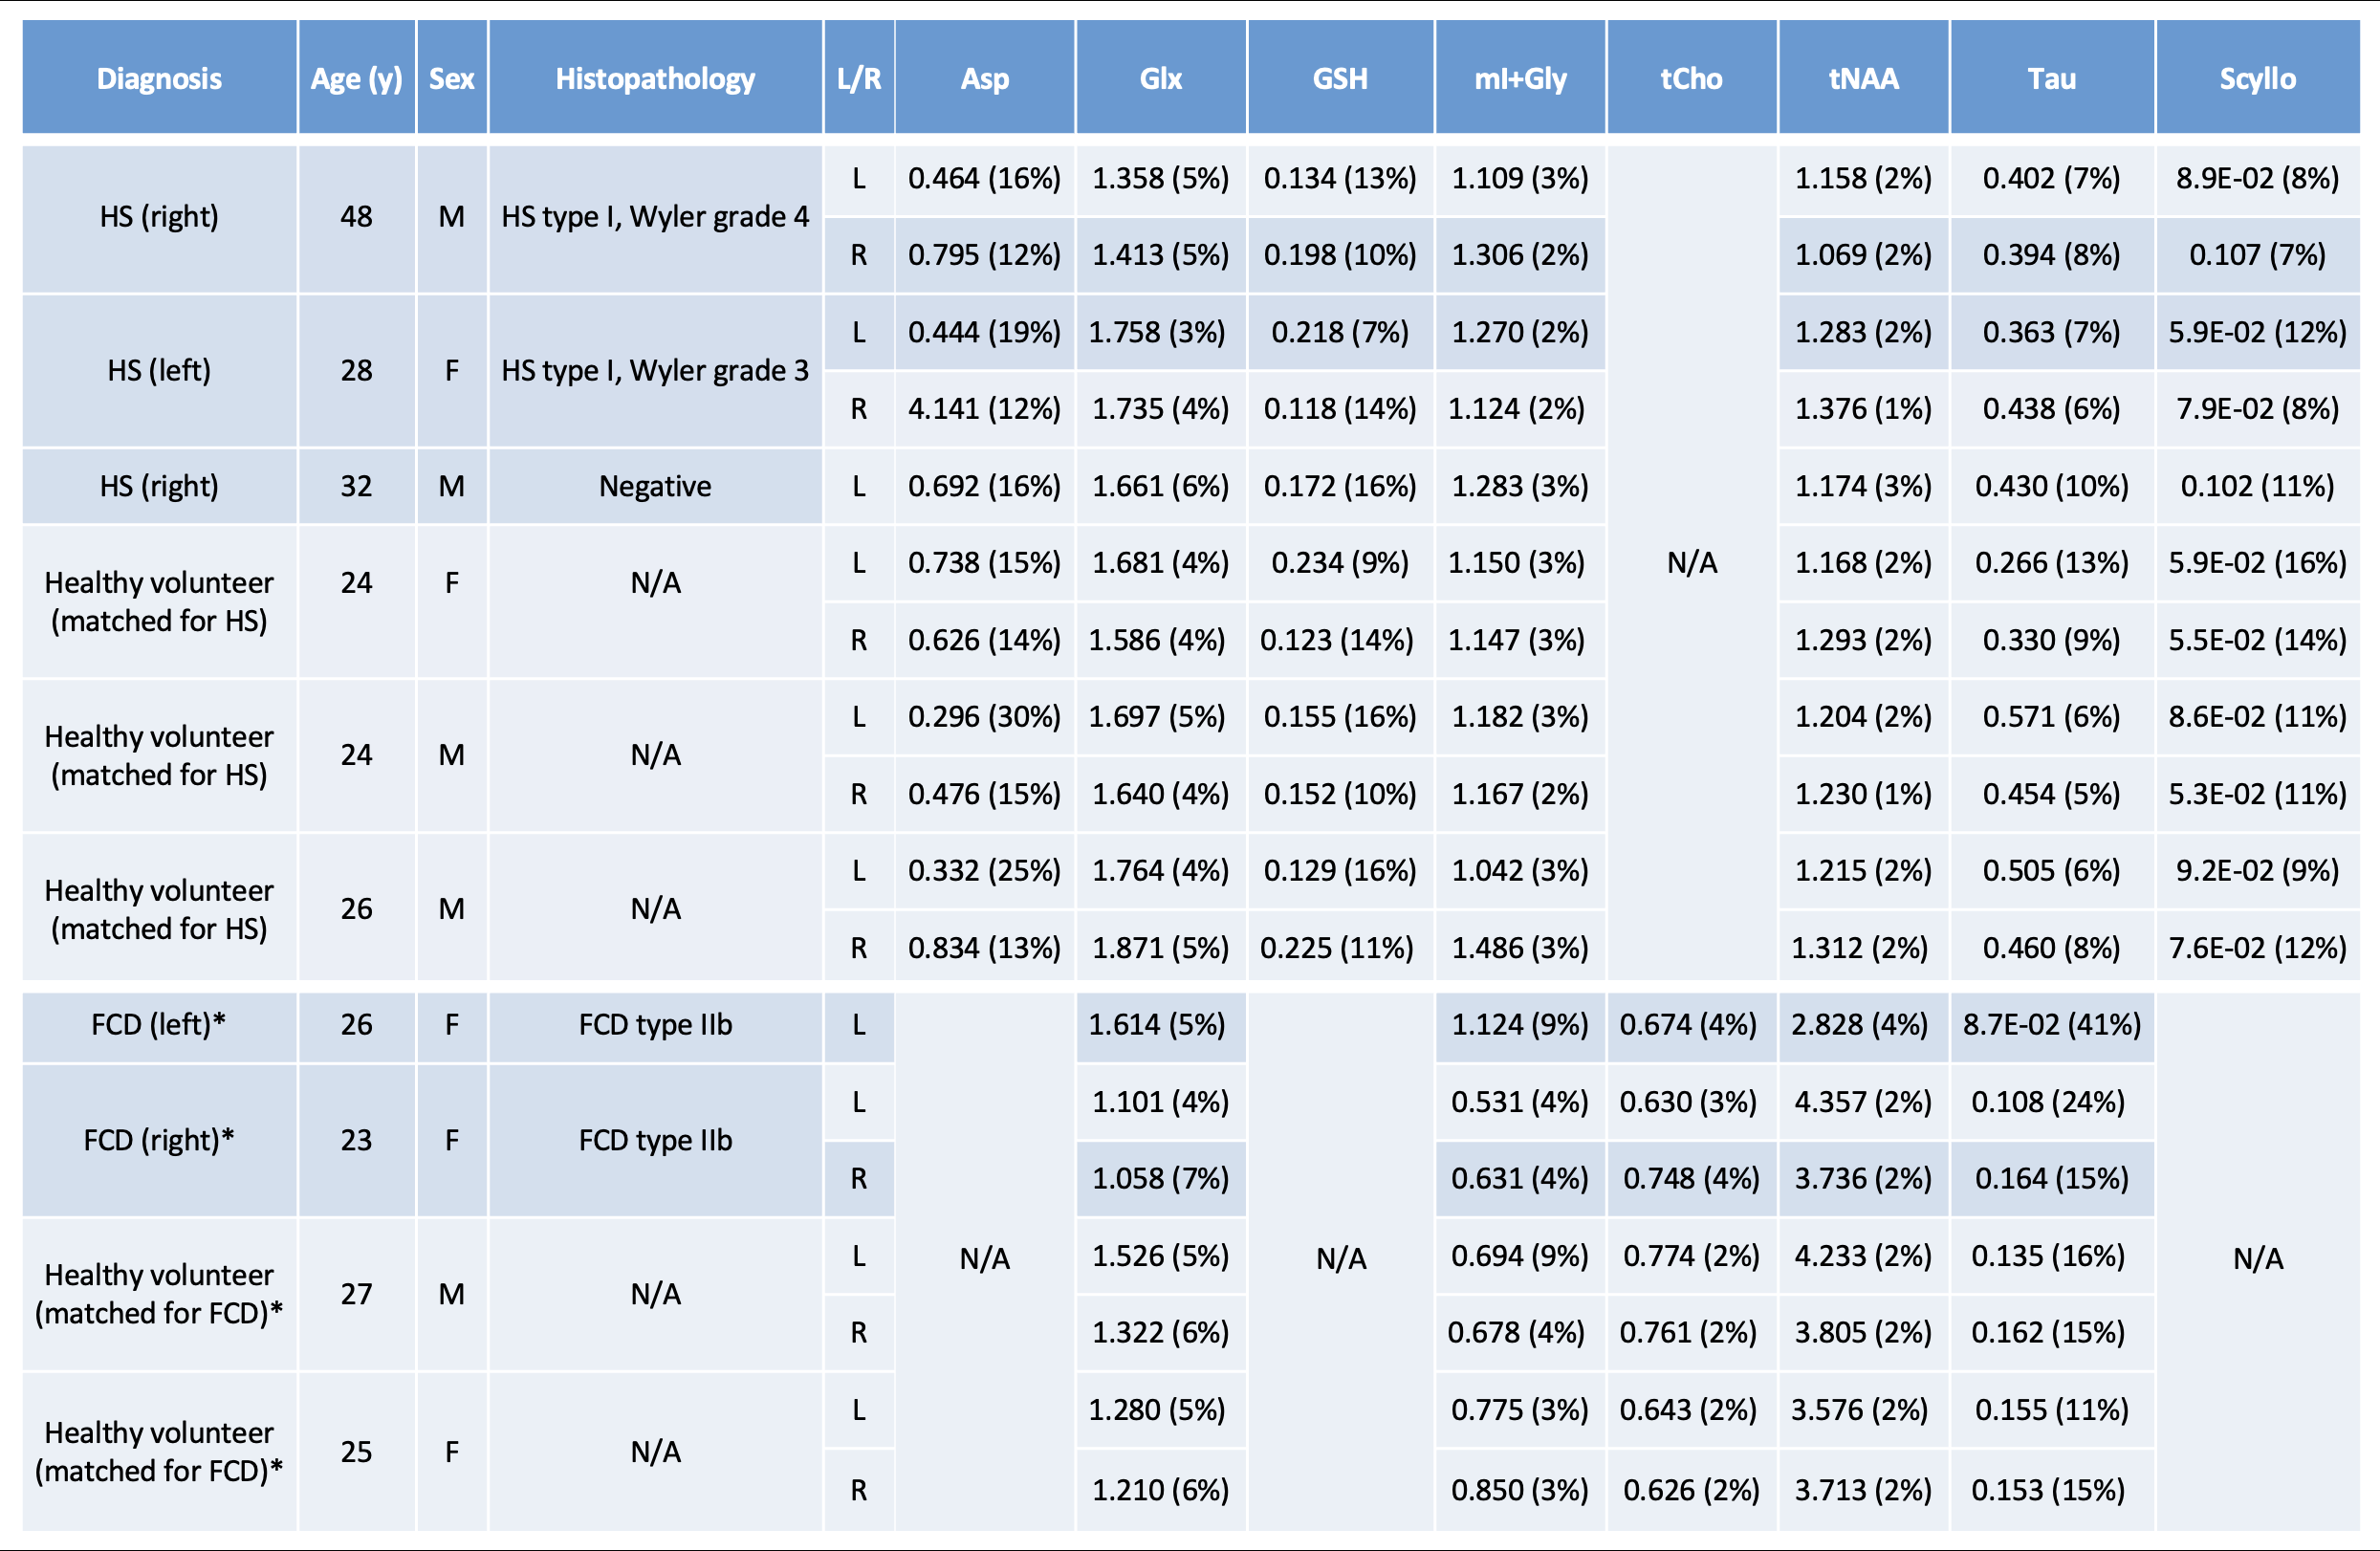Select the Glx value 1.871 (5%)
This screenshot has height=1551, width=2380.
[x=1160, y=947]
